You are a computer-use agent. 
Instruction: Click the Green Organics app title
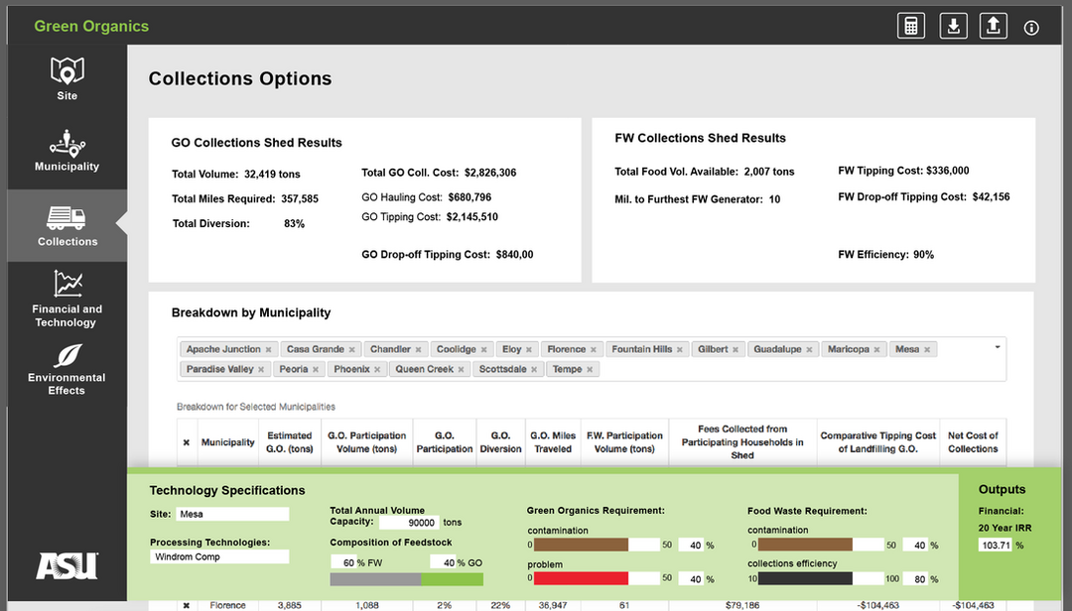[91, 27]
